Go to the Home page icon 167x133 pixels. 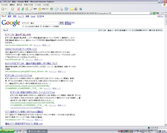27,9
